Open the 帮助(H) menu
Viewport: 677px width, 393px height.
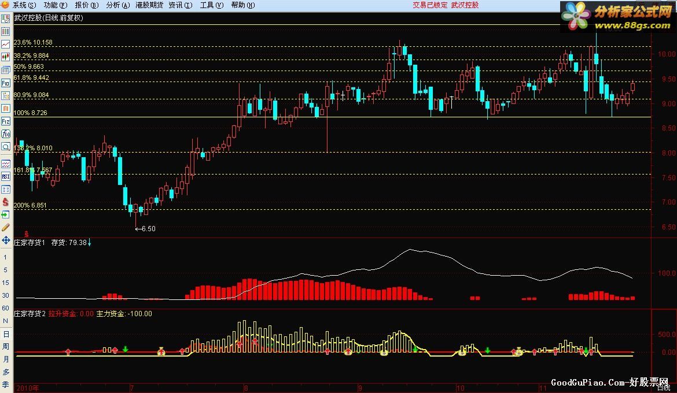(x=242, y=5)
